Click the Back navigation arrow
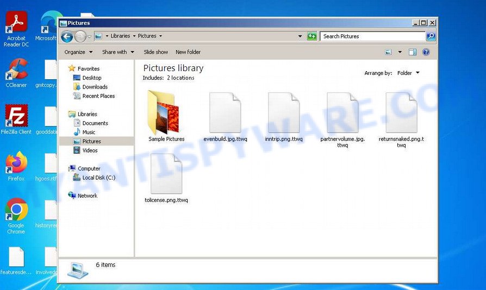 pyautogui.click(x=67, y=36)
